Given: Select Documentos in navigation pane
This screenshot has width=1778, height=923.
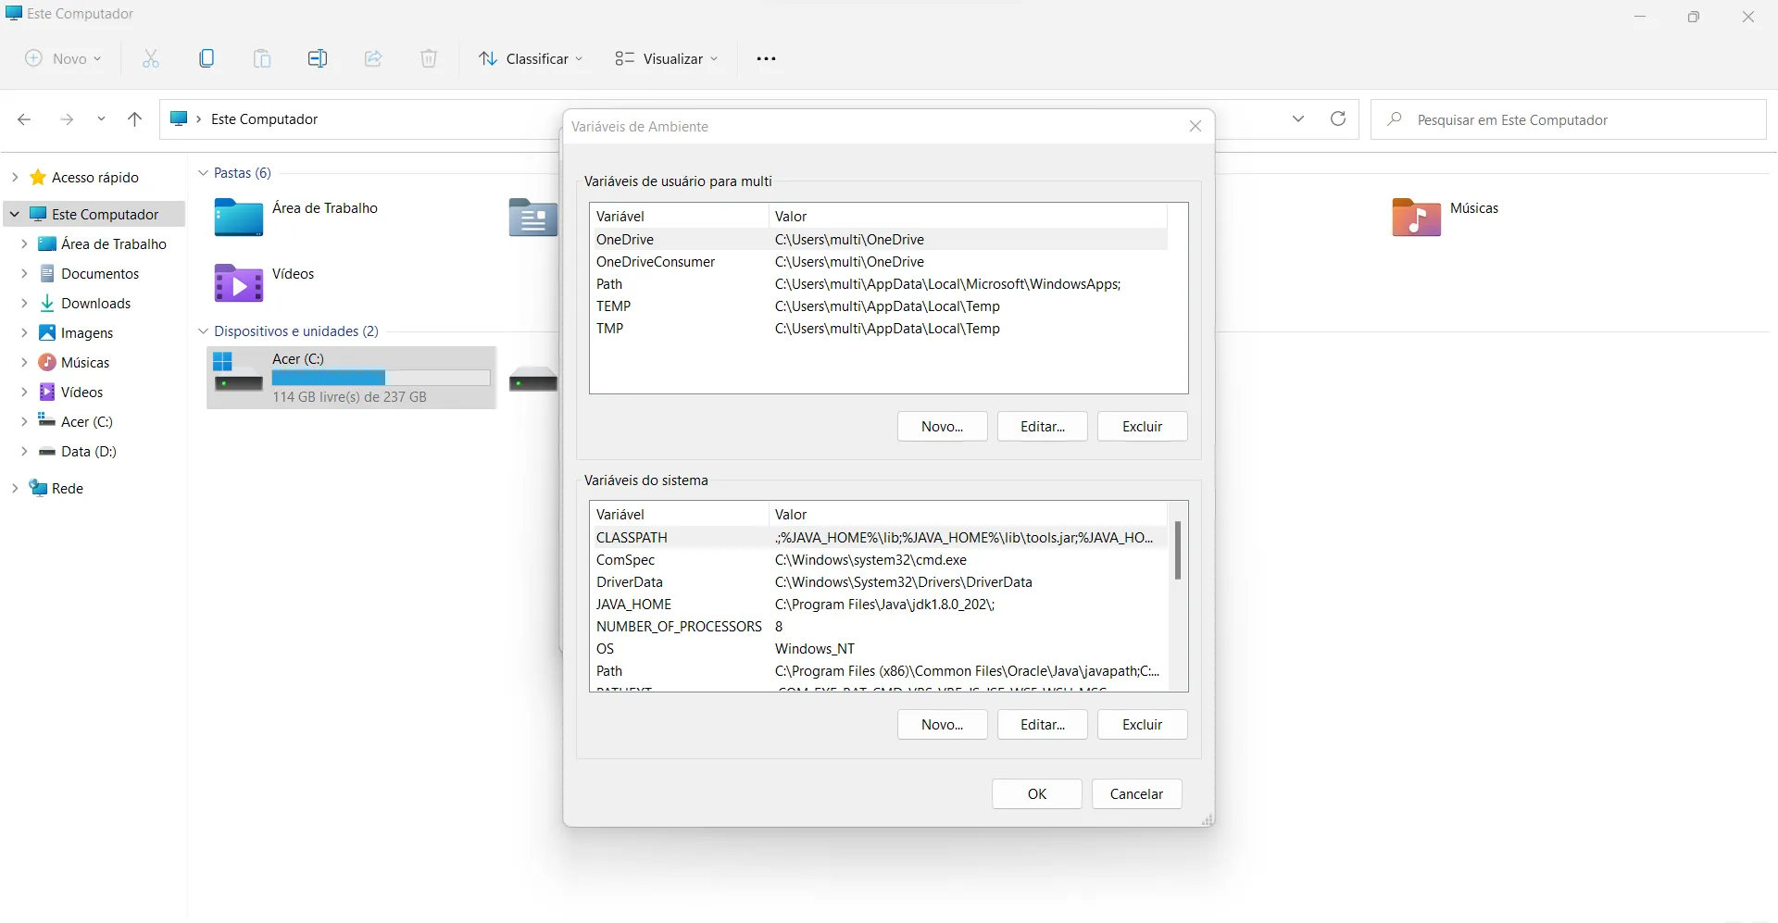Looking at the screenshot, I should 100,273.
